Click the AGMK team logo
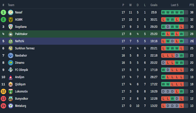 pos(11,20)
